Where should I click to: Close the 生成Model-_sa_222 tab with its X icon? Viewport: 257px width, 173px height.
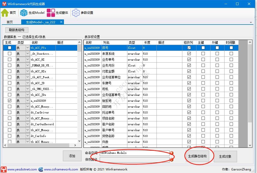point(61,22)
